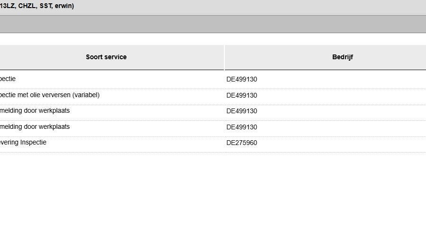Click the empty white area below the table
The height and width of the screenshot is (226, 426).
point(213,190)
